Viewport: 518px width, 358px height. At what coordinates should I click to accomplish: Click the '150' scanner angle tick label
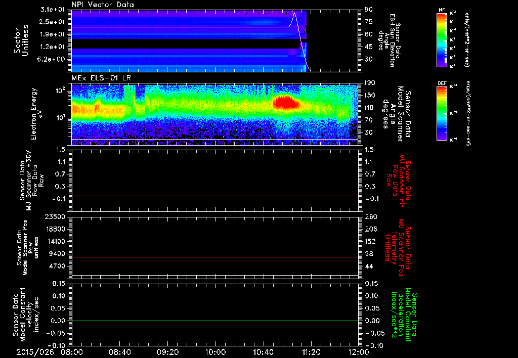coord(370,95)
